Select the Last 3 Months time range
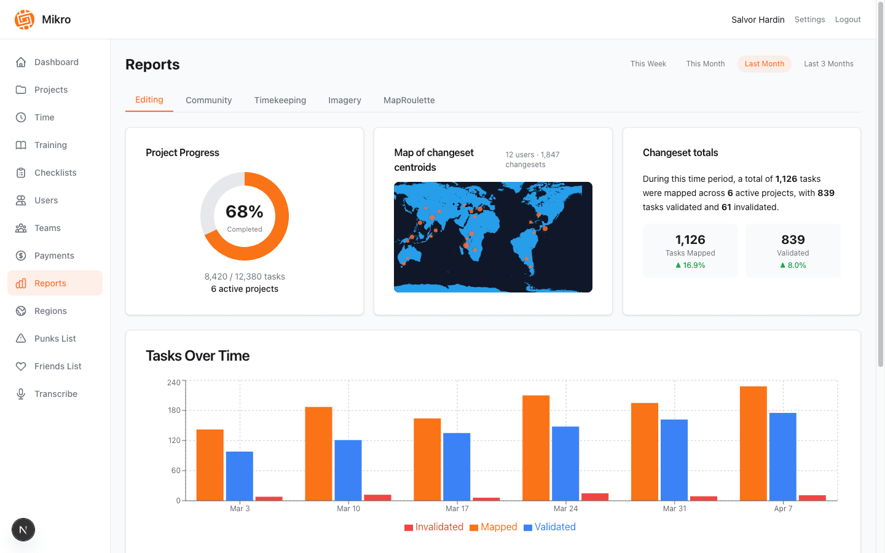Image resolution: width=885 pixels, height=553 pixels. [828, 63]
